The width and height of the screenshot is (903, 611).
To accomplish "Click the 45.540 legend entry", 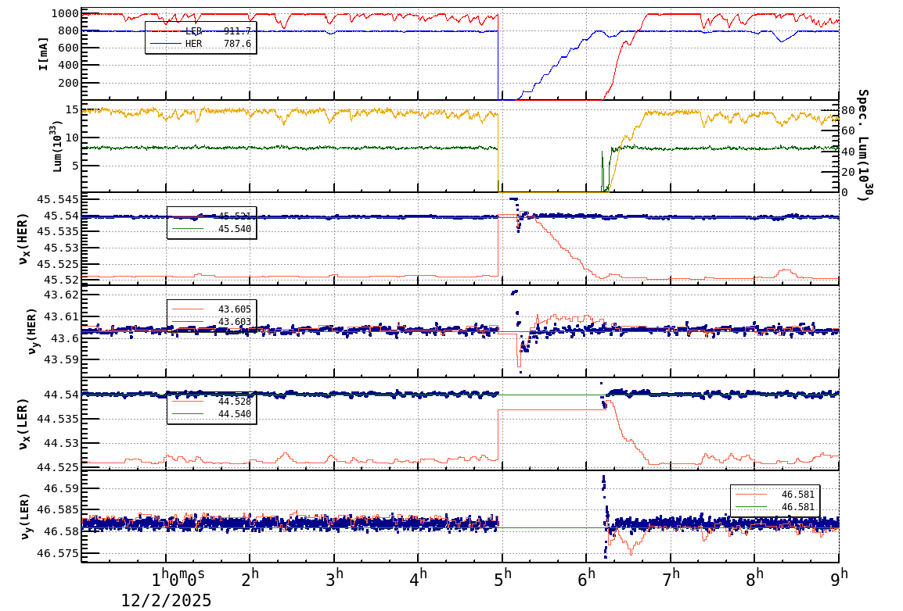I will pos(221,229).
